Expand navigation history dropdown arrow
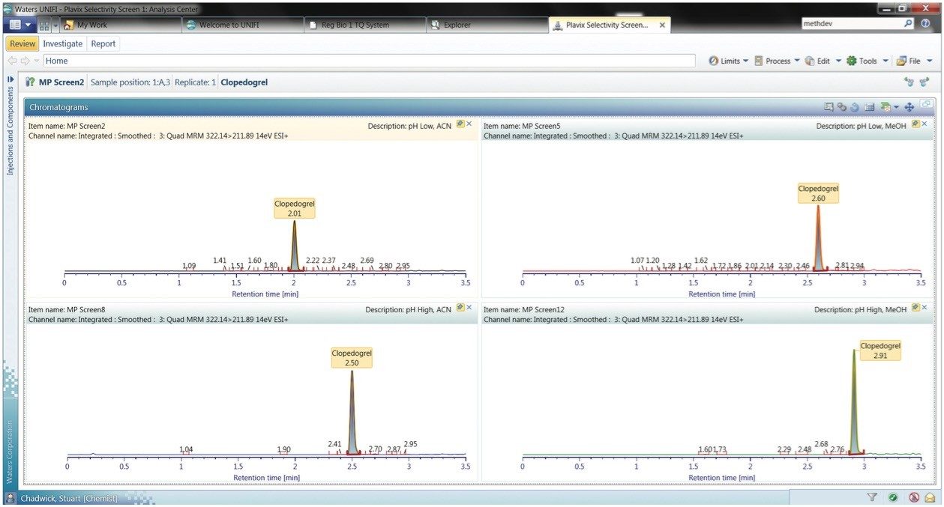 36,61
